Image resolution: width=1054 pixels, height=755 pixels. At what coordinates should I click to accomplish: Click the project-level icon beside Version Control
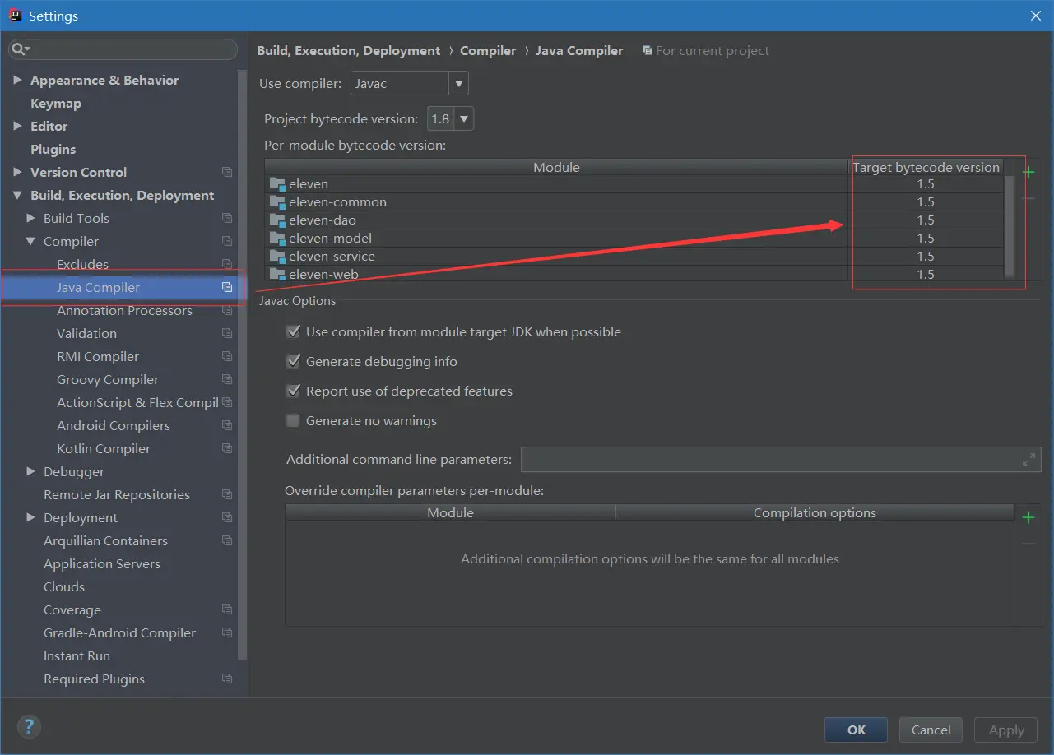tap(227, 173)
